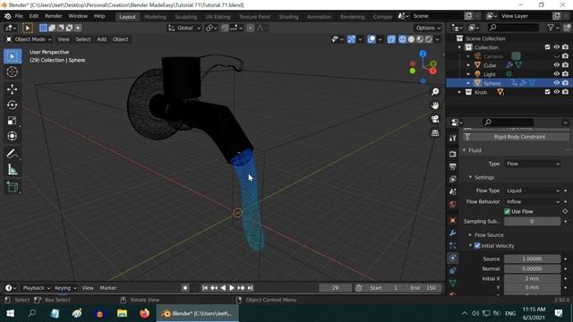Open File Explorer from the taskbar
Image resolution: width=573 pixels, height=322 pixels.
122,314
